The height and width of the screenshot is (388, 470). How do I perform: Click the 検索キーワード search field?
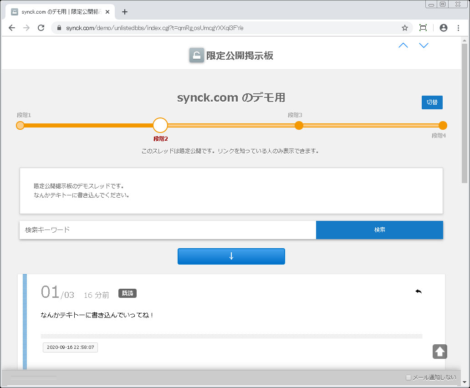pos(168,230)
